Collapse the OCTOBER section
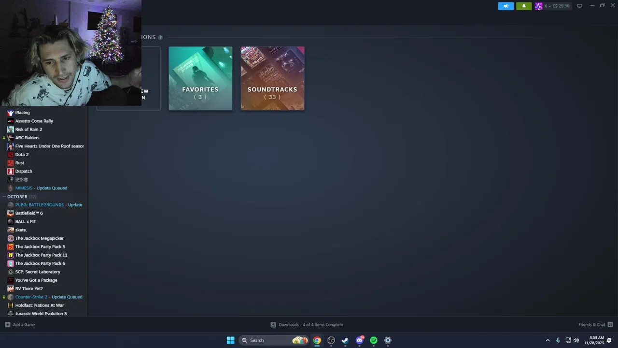This screenshot has width=618, height=348. point(4,197)
